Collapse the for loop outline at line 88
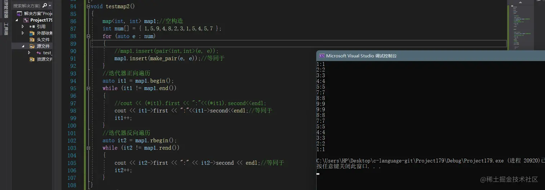Viewport: 545px width, 190px height. 88,36
